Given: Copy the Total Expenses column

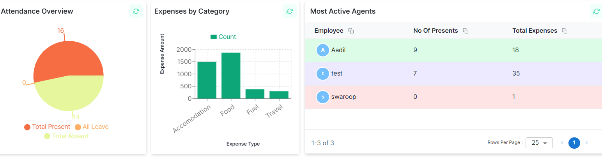Looking at the screenshot, I should (x=565, y=31).
